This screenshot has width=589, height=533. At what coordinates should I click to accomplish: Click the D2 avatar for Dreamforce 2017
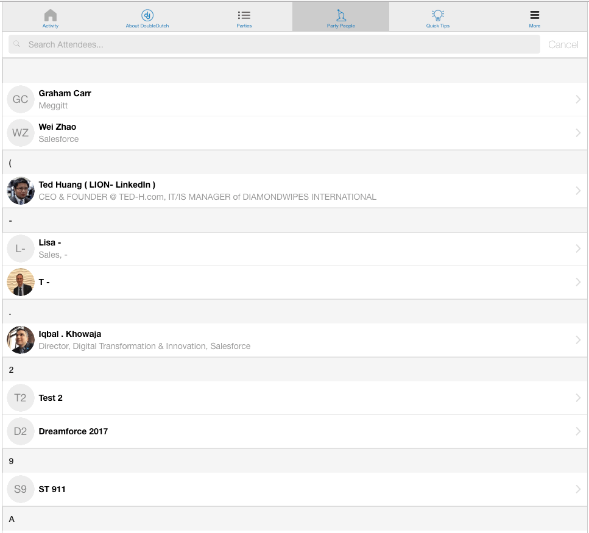pyautogui.click(x=21, y=431)
